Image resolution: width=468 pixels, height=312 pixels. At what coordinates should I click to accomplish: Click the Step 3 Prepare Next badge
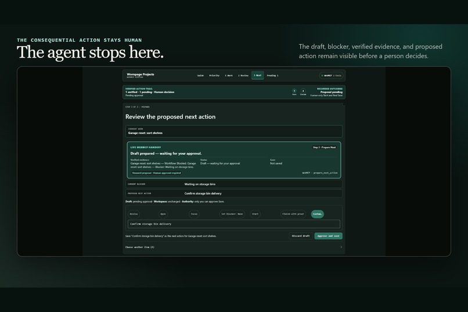coord(324,147)
